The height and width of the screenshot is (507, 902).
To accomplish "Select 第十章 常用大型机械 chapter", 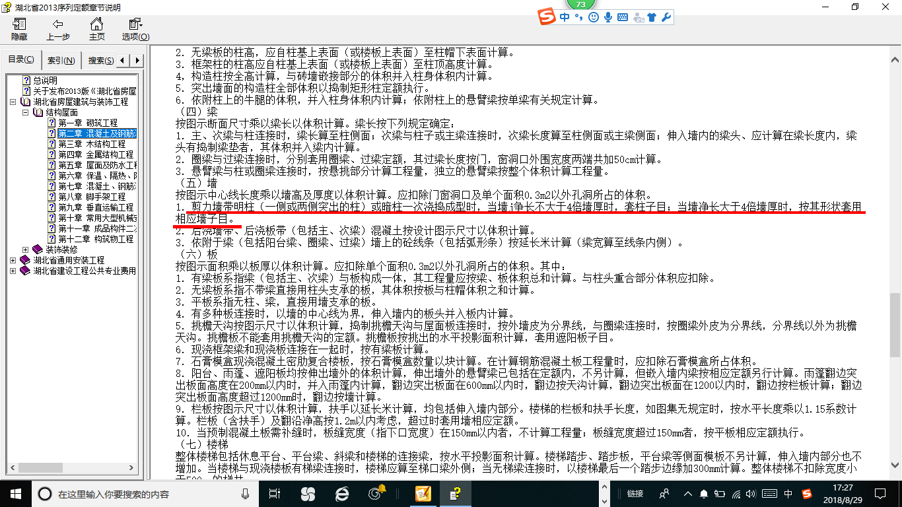I will pyautogui.click(x=97, y=218).
